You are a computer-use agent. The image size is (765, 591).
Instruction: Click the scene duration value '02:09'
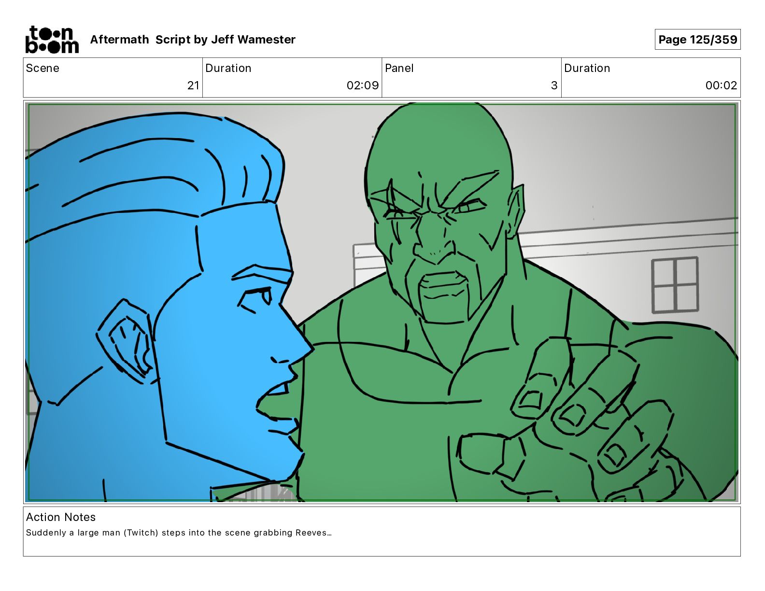363,85
